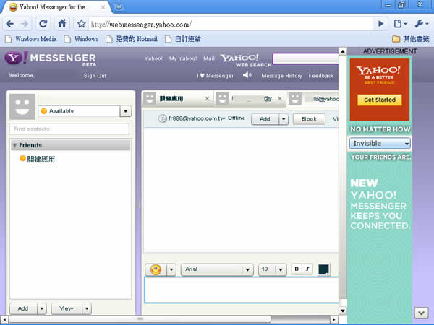Open the 自訂連結 bookmark
The width and height of the screenshot is (434, 325).
pos(183,39)
